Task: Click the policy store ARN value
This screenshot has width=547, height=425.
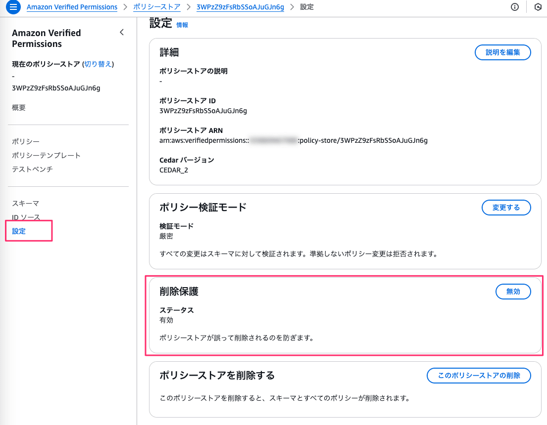Action: coord(294,140)
